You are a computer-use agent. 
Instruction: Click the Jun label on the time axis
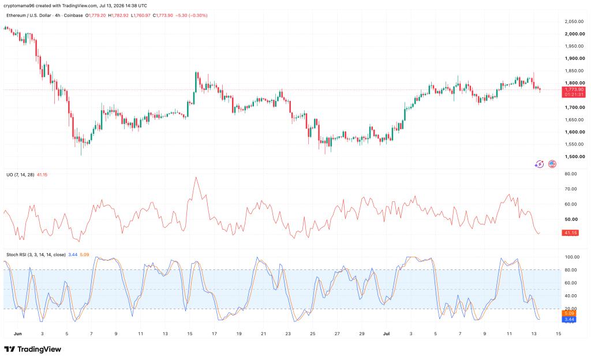click(x=18, y=333)
